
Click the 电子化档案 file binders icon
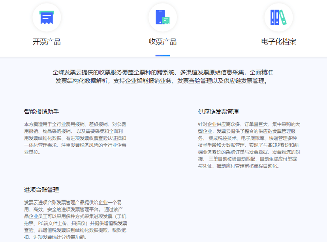tap(278, 17)
